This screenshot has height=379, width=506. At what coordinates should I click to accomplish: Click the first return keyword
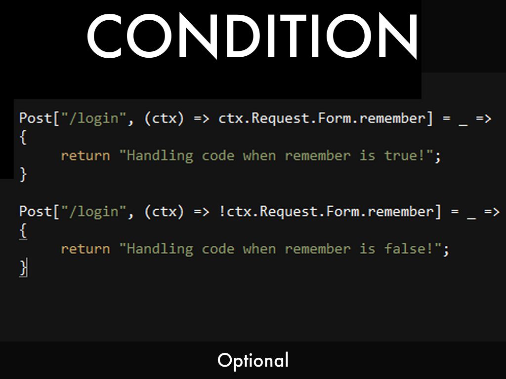[x=85, y=156]
